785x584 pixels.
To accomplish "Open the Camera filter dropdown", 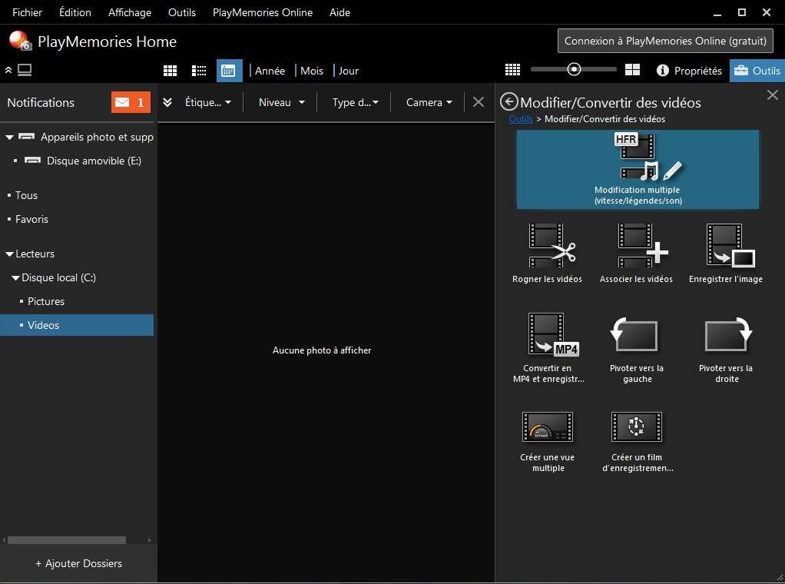I will [429, 102].
